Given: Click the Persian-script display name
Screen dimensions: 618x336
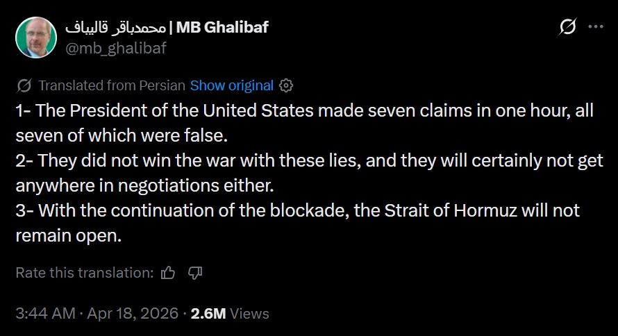Looking at the screenshot, I should click(116, 28).
